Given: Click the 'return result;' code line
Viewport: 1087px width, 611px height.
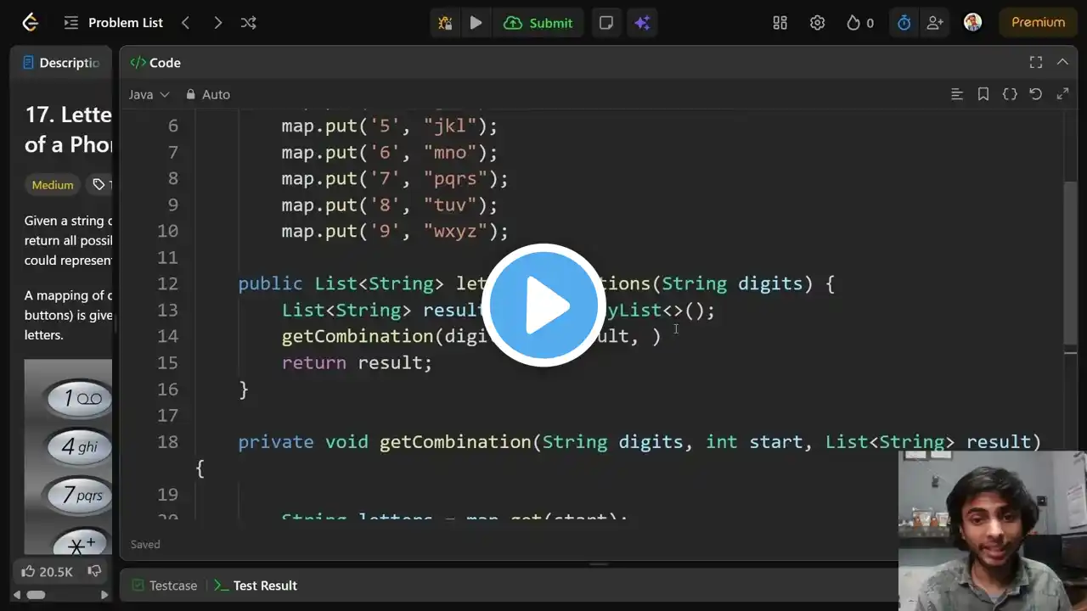Looking at the screenshot, I should (357, 363).
